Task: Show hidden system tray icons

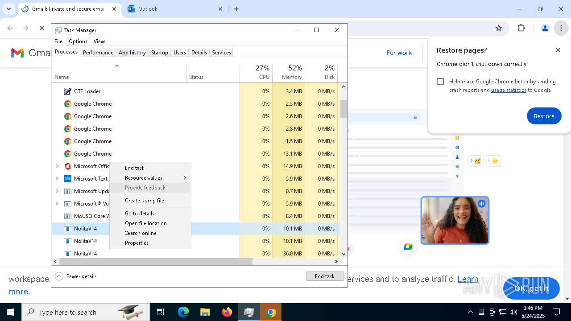Action: pyautogui.click(x=470, y=312)
